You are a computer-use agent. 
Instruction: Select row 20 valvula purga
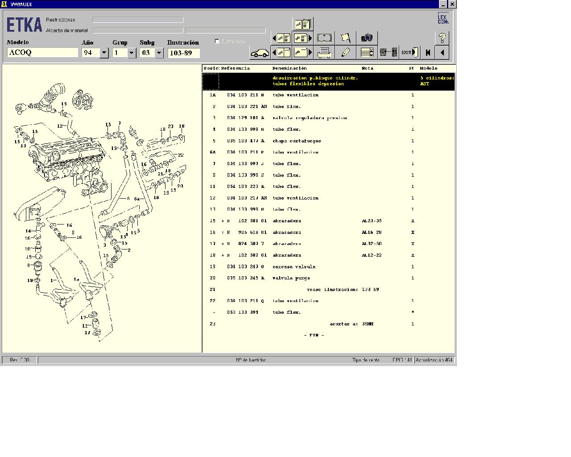tap(329, 278)
